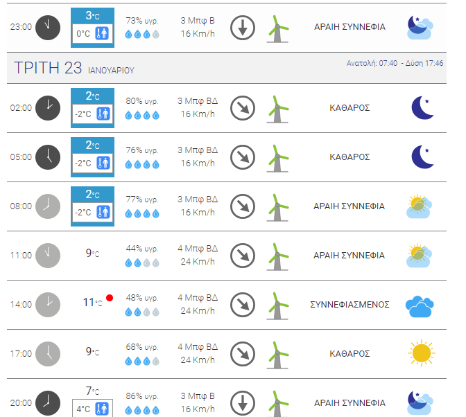Click the sun icon at 17:00
466x417 pixels.
pos(421,353)
